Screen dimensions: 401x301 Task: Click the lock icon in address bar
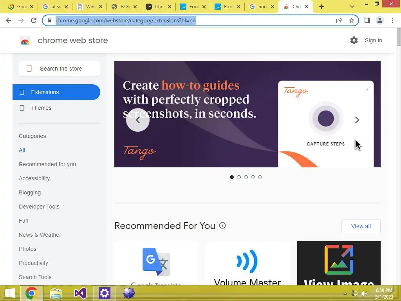click(x=49, y=20)
